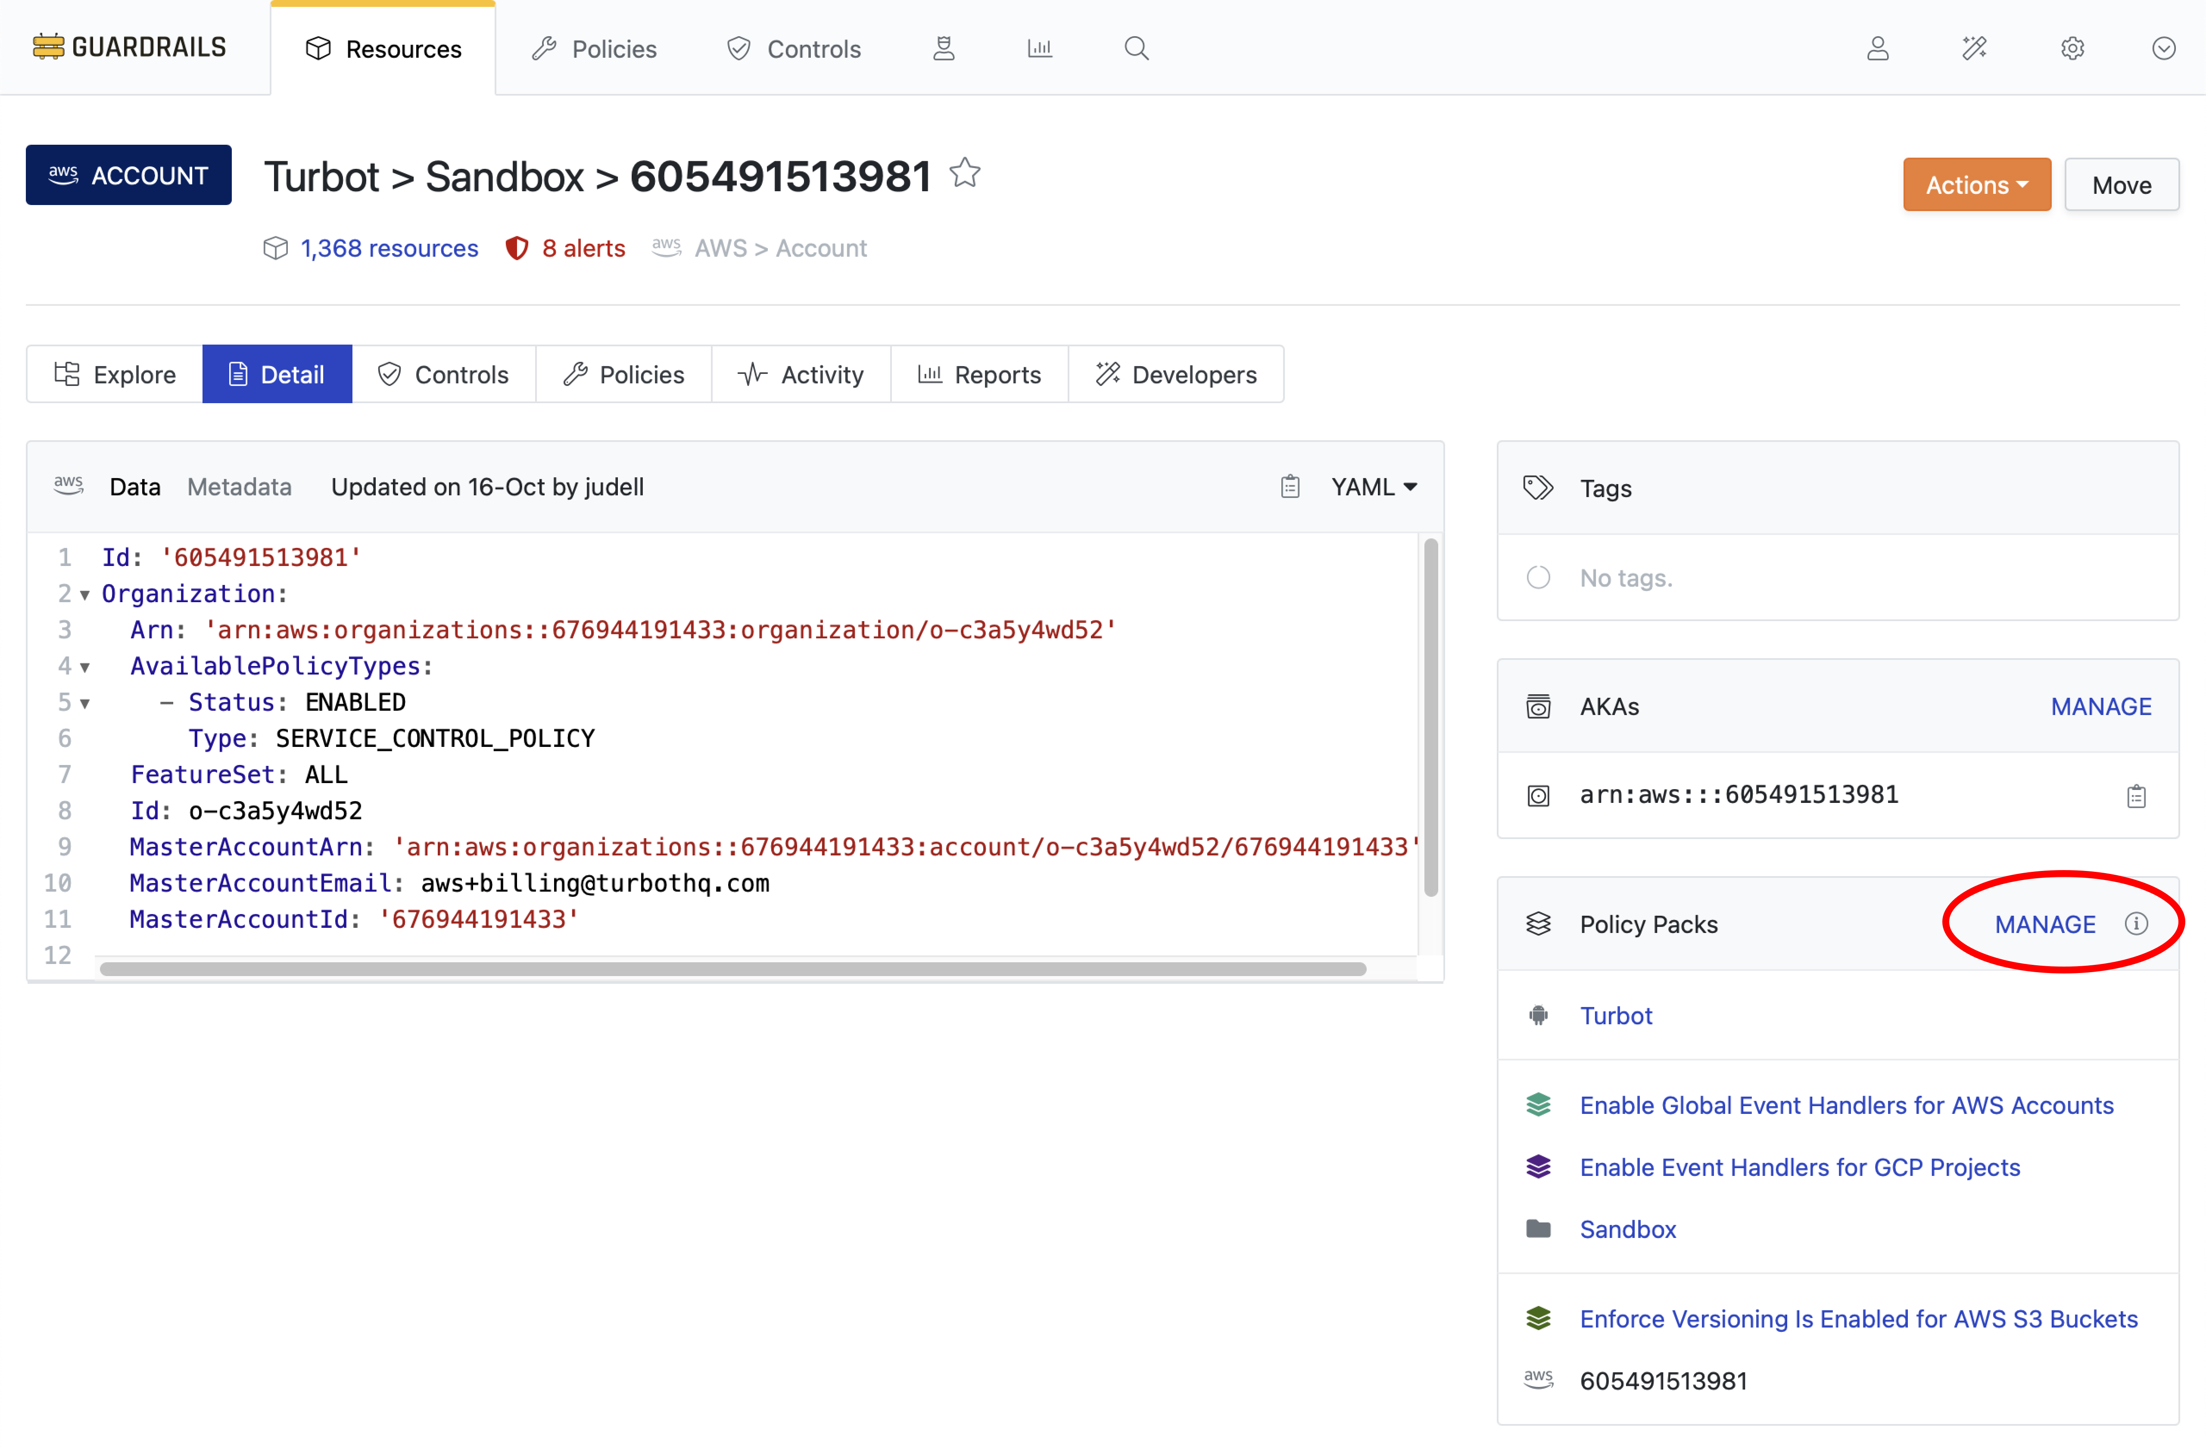Open the Policies menu in top navigation

[594, 48]
